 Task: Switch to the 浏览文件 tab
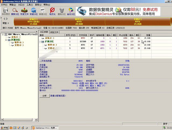coord(54,32)
